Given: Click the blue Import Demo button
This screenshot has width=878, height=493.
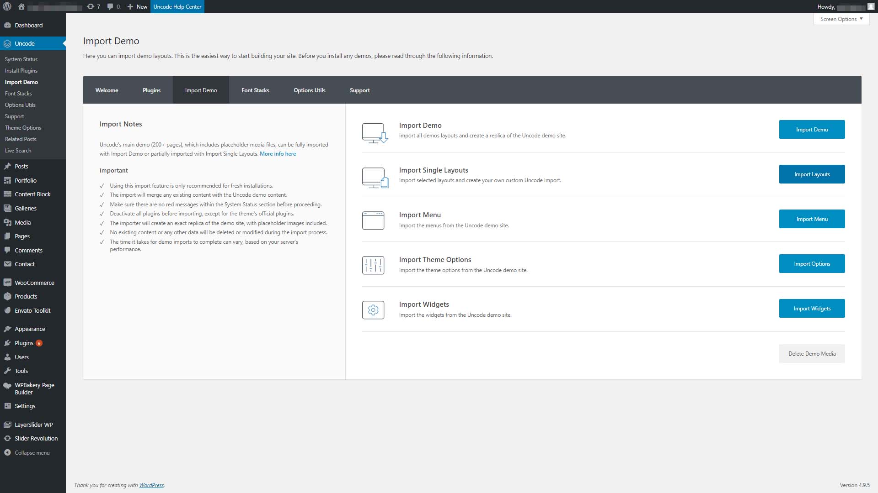Looking at the screenshot, I should click(812, 130).
